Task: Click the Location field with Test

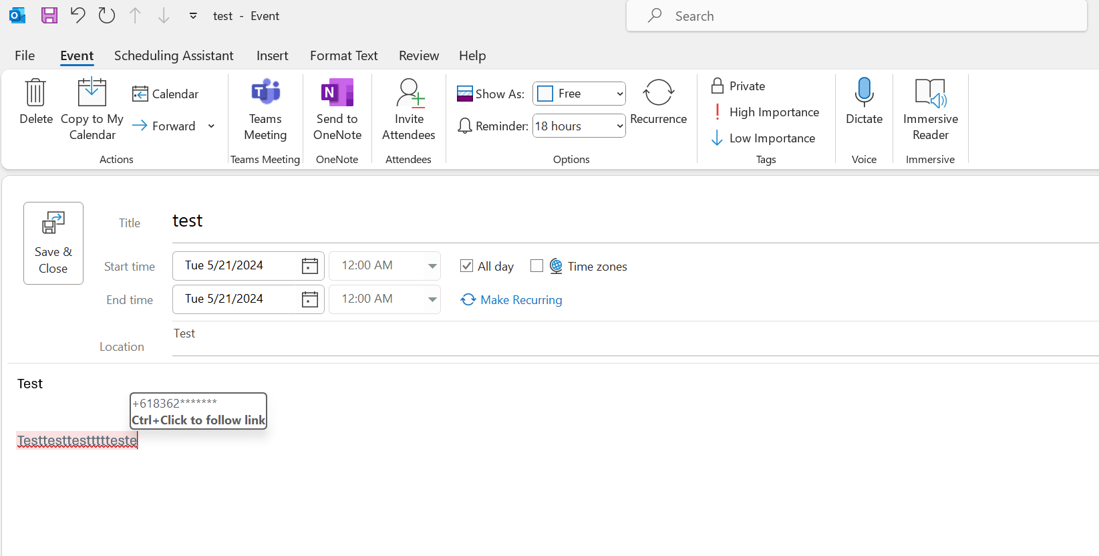Action: [635, 338]
